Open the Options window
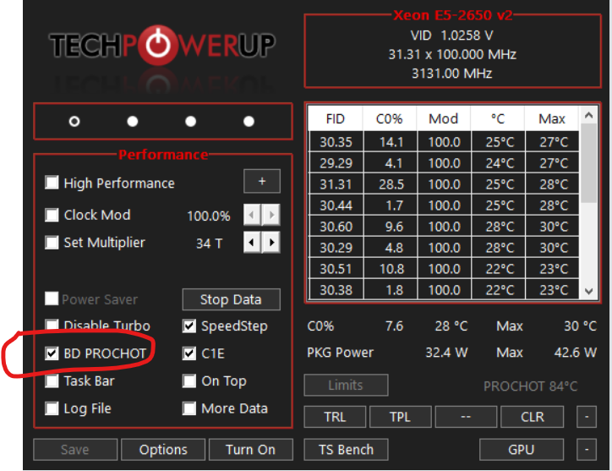The height and width of the screenshot is (471, 612). coord(163,450)
